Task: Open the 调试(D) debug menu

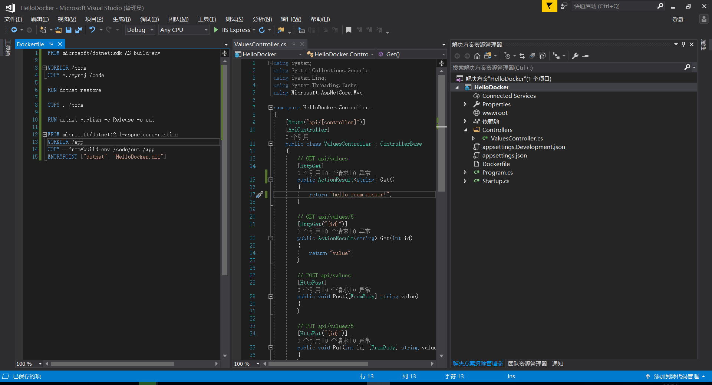Action: coord(149,19)
